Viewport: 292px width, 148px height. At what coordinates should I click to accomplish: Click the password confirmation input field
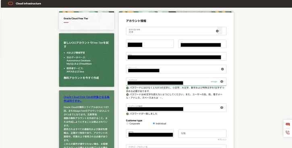[176, 108]
